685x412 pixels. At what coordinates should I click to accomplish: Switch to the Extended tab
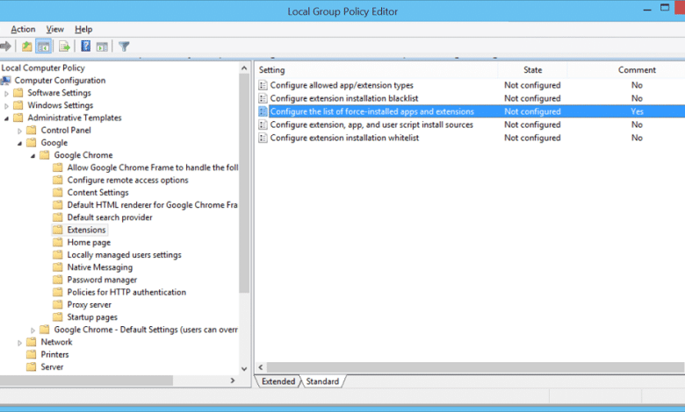(x=278, y=381)
